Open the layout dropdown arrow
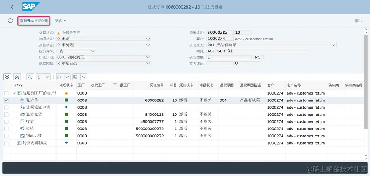Image resolution: width=370 pixels, height=176 pixels. 84,77
